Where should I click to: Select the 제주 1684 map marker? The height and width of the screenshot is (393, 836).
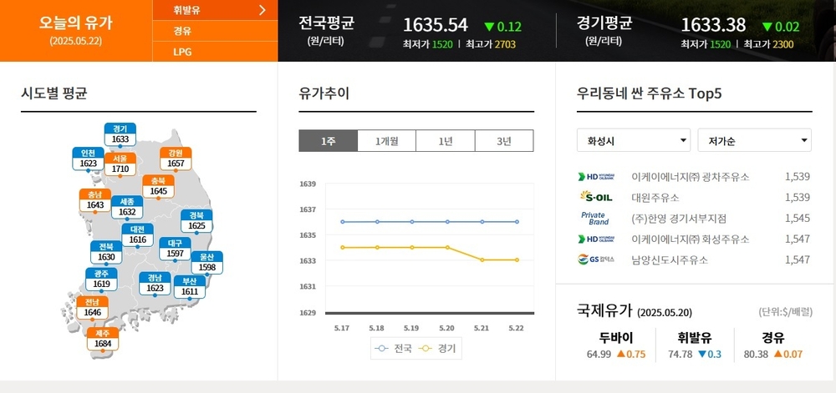click(x=103, y=340)
